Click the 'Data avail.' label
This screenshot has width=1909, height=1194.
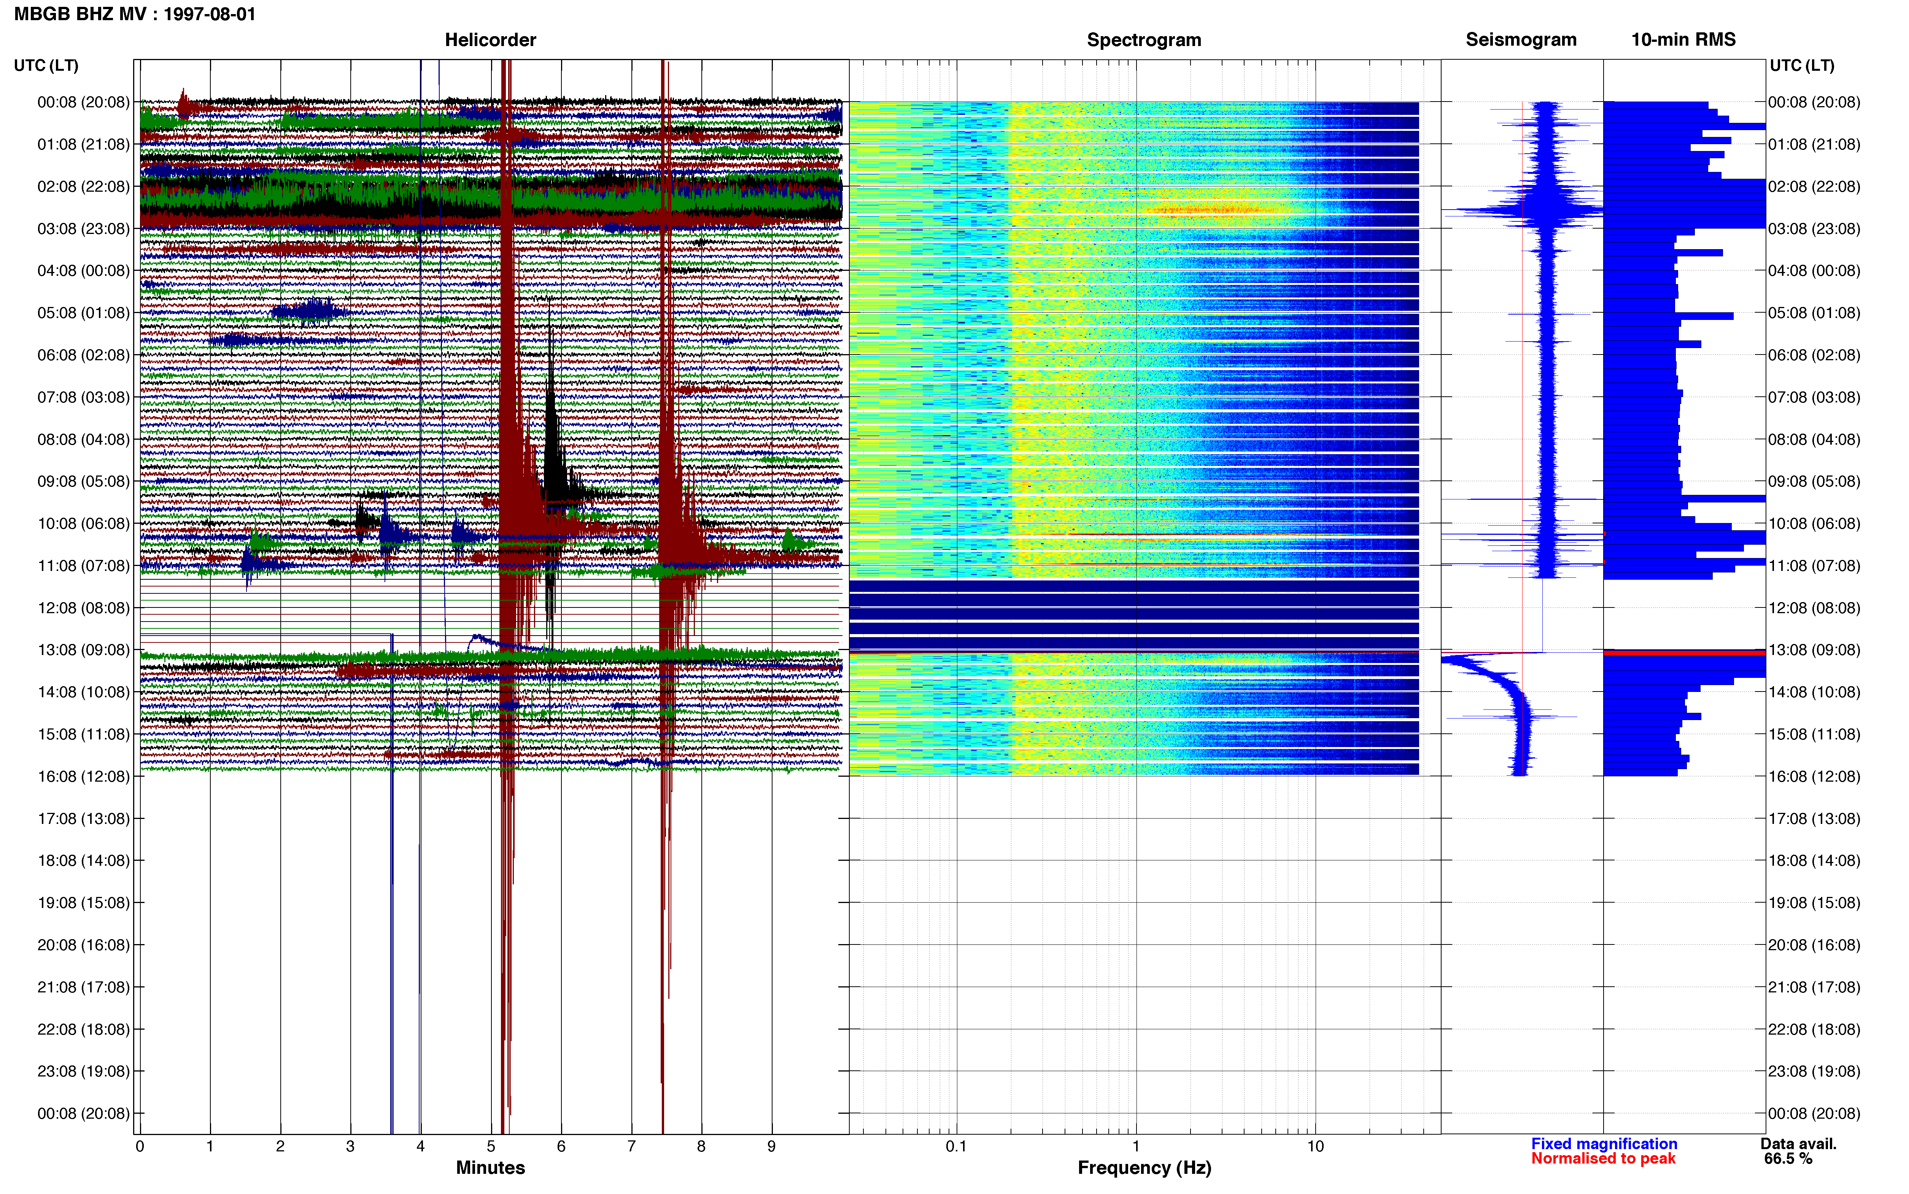(x=1798, y=1144)
